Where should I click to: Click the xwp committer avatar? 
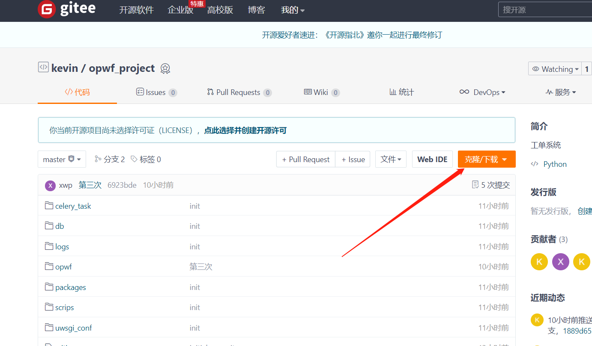click(x=51, y=185)
